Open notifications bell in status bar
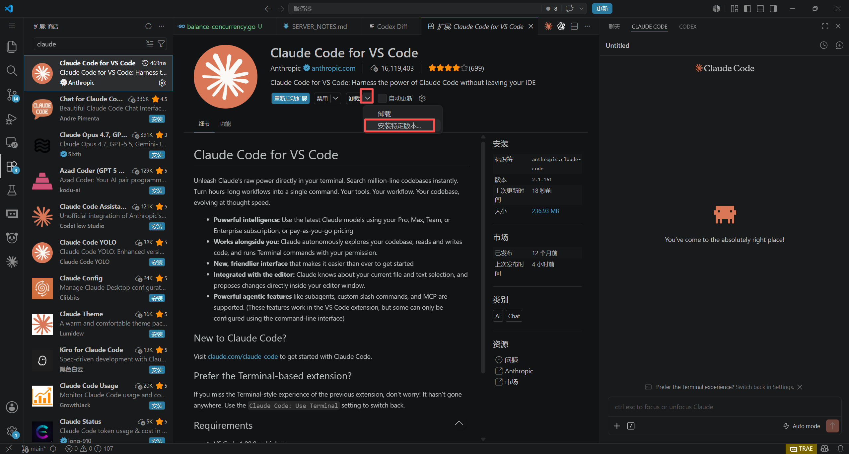Viewport: 849px width, 454px height. click(x=840, y=449)
